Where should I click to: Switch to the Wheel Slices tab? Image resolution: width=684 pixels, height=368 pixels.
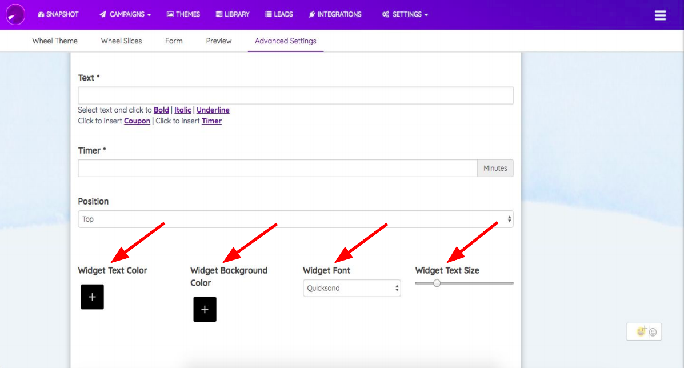pos(121,41)
